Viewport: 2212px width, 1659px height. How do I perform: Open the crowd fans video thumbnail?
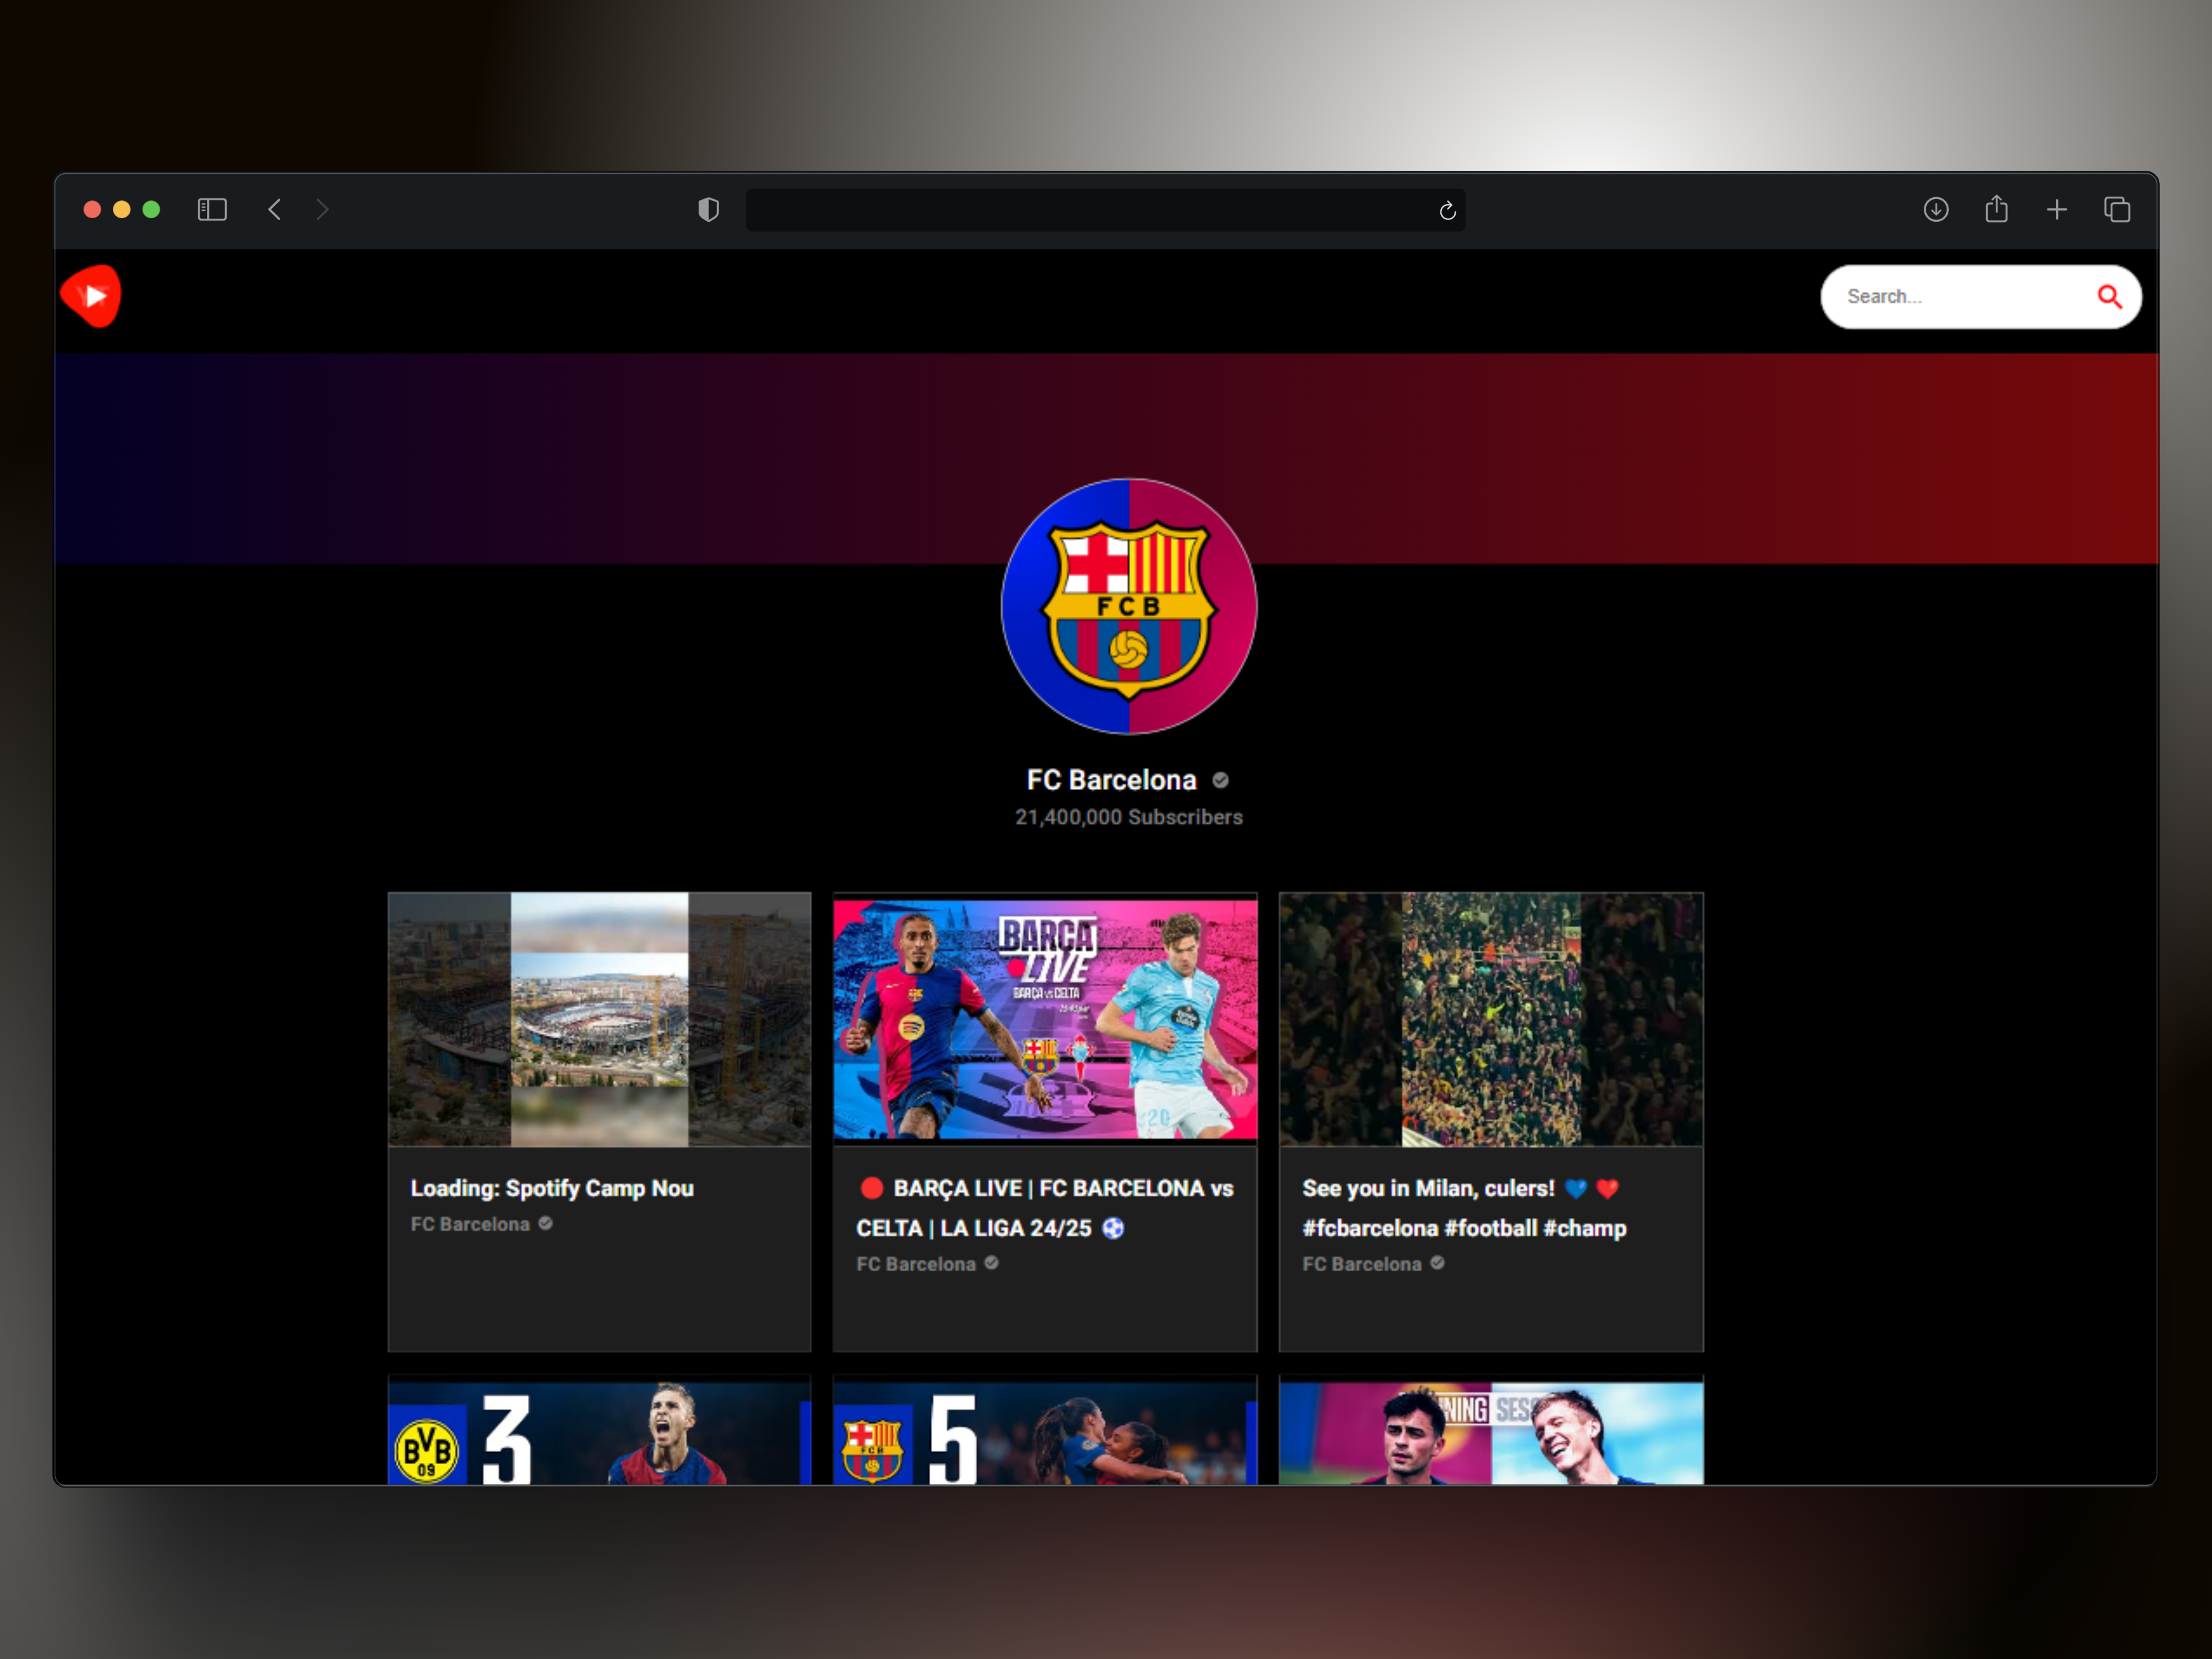click(1491, 1019)
